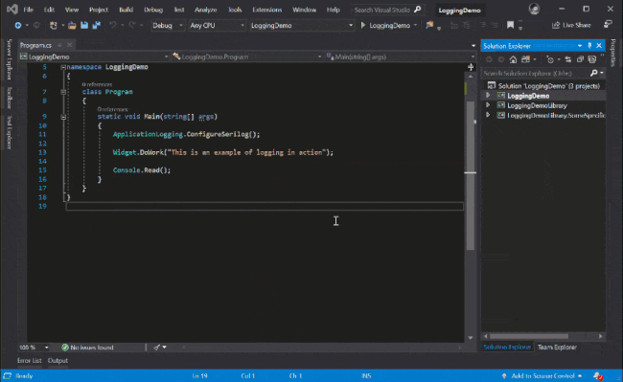Click the Visual Studio logo icon

click(12, 10)
